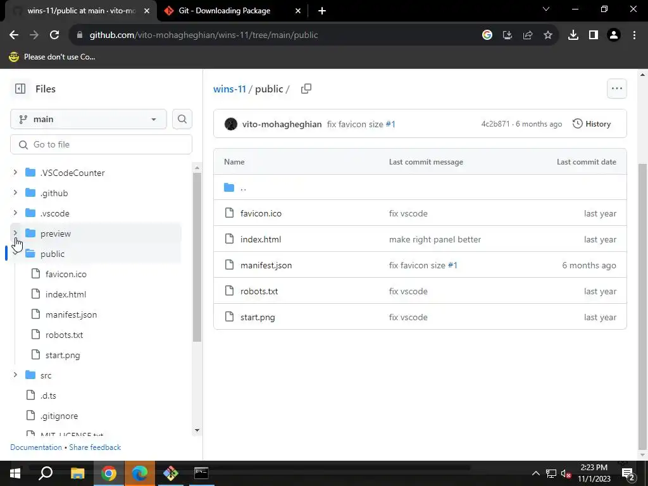Open Windows taskbar search
The image size is (648, 486).
tap(46, 473)
